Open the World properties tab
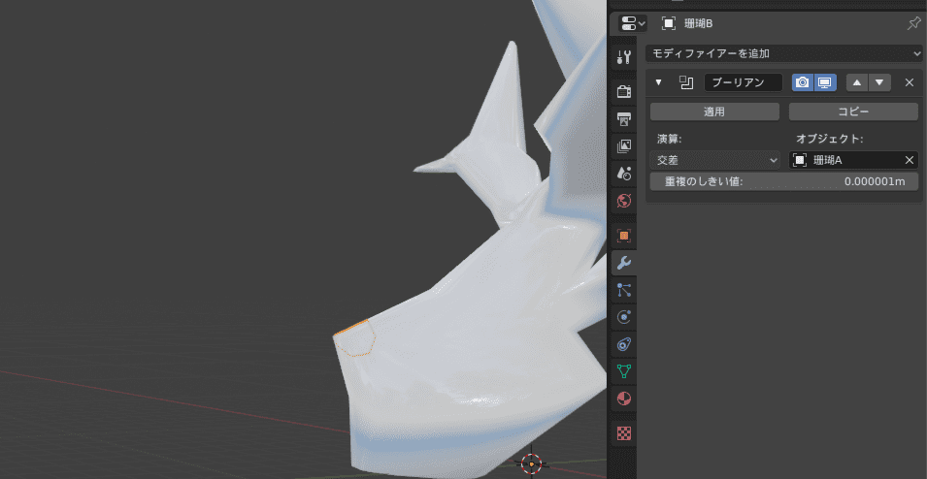This screenshot has height=479, width=927. (624, 201)
